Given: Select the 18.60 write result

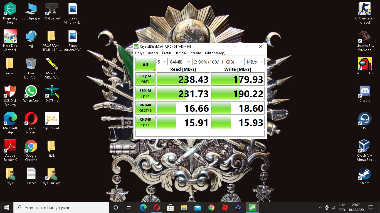Looking at the screenshot, I should pos(238,108).
